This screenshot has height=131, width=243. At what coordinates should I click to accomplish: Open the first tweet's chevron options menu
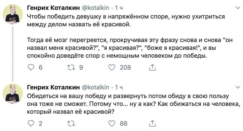pos(238,8)
